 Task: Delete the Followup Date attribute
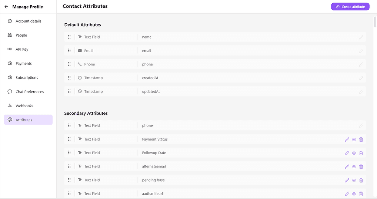(361, 153)
